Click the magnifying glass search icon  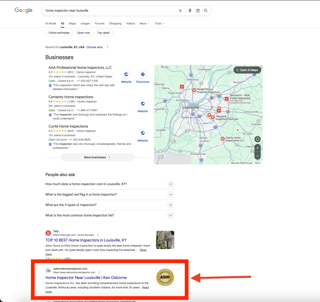[x=206, y=11]
